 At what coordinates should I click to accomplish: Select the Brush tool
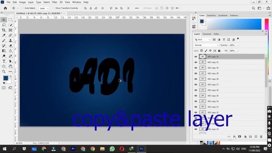pyautogui.click(x=4, y=41)
